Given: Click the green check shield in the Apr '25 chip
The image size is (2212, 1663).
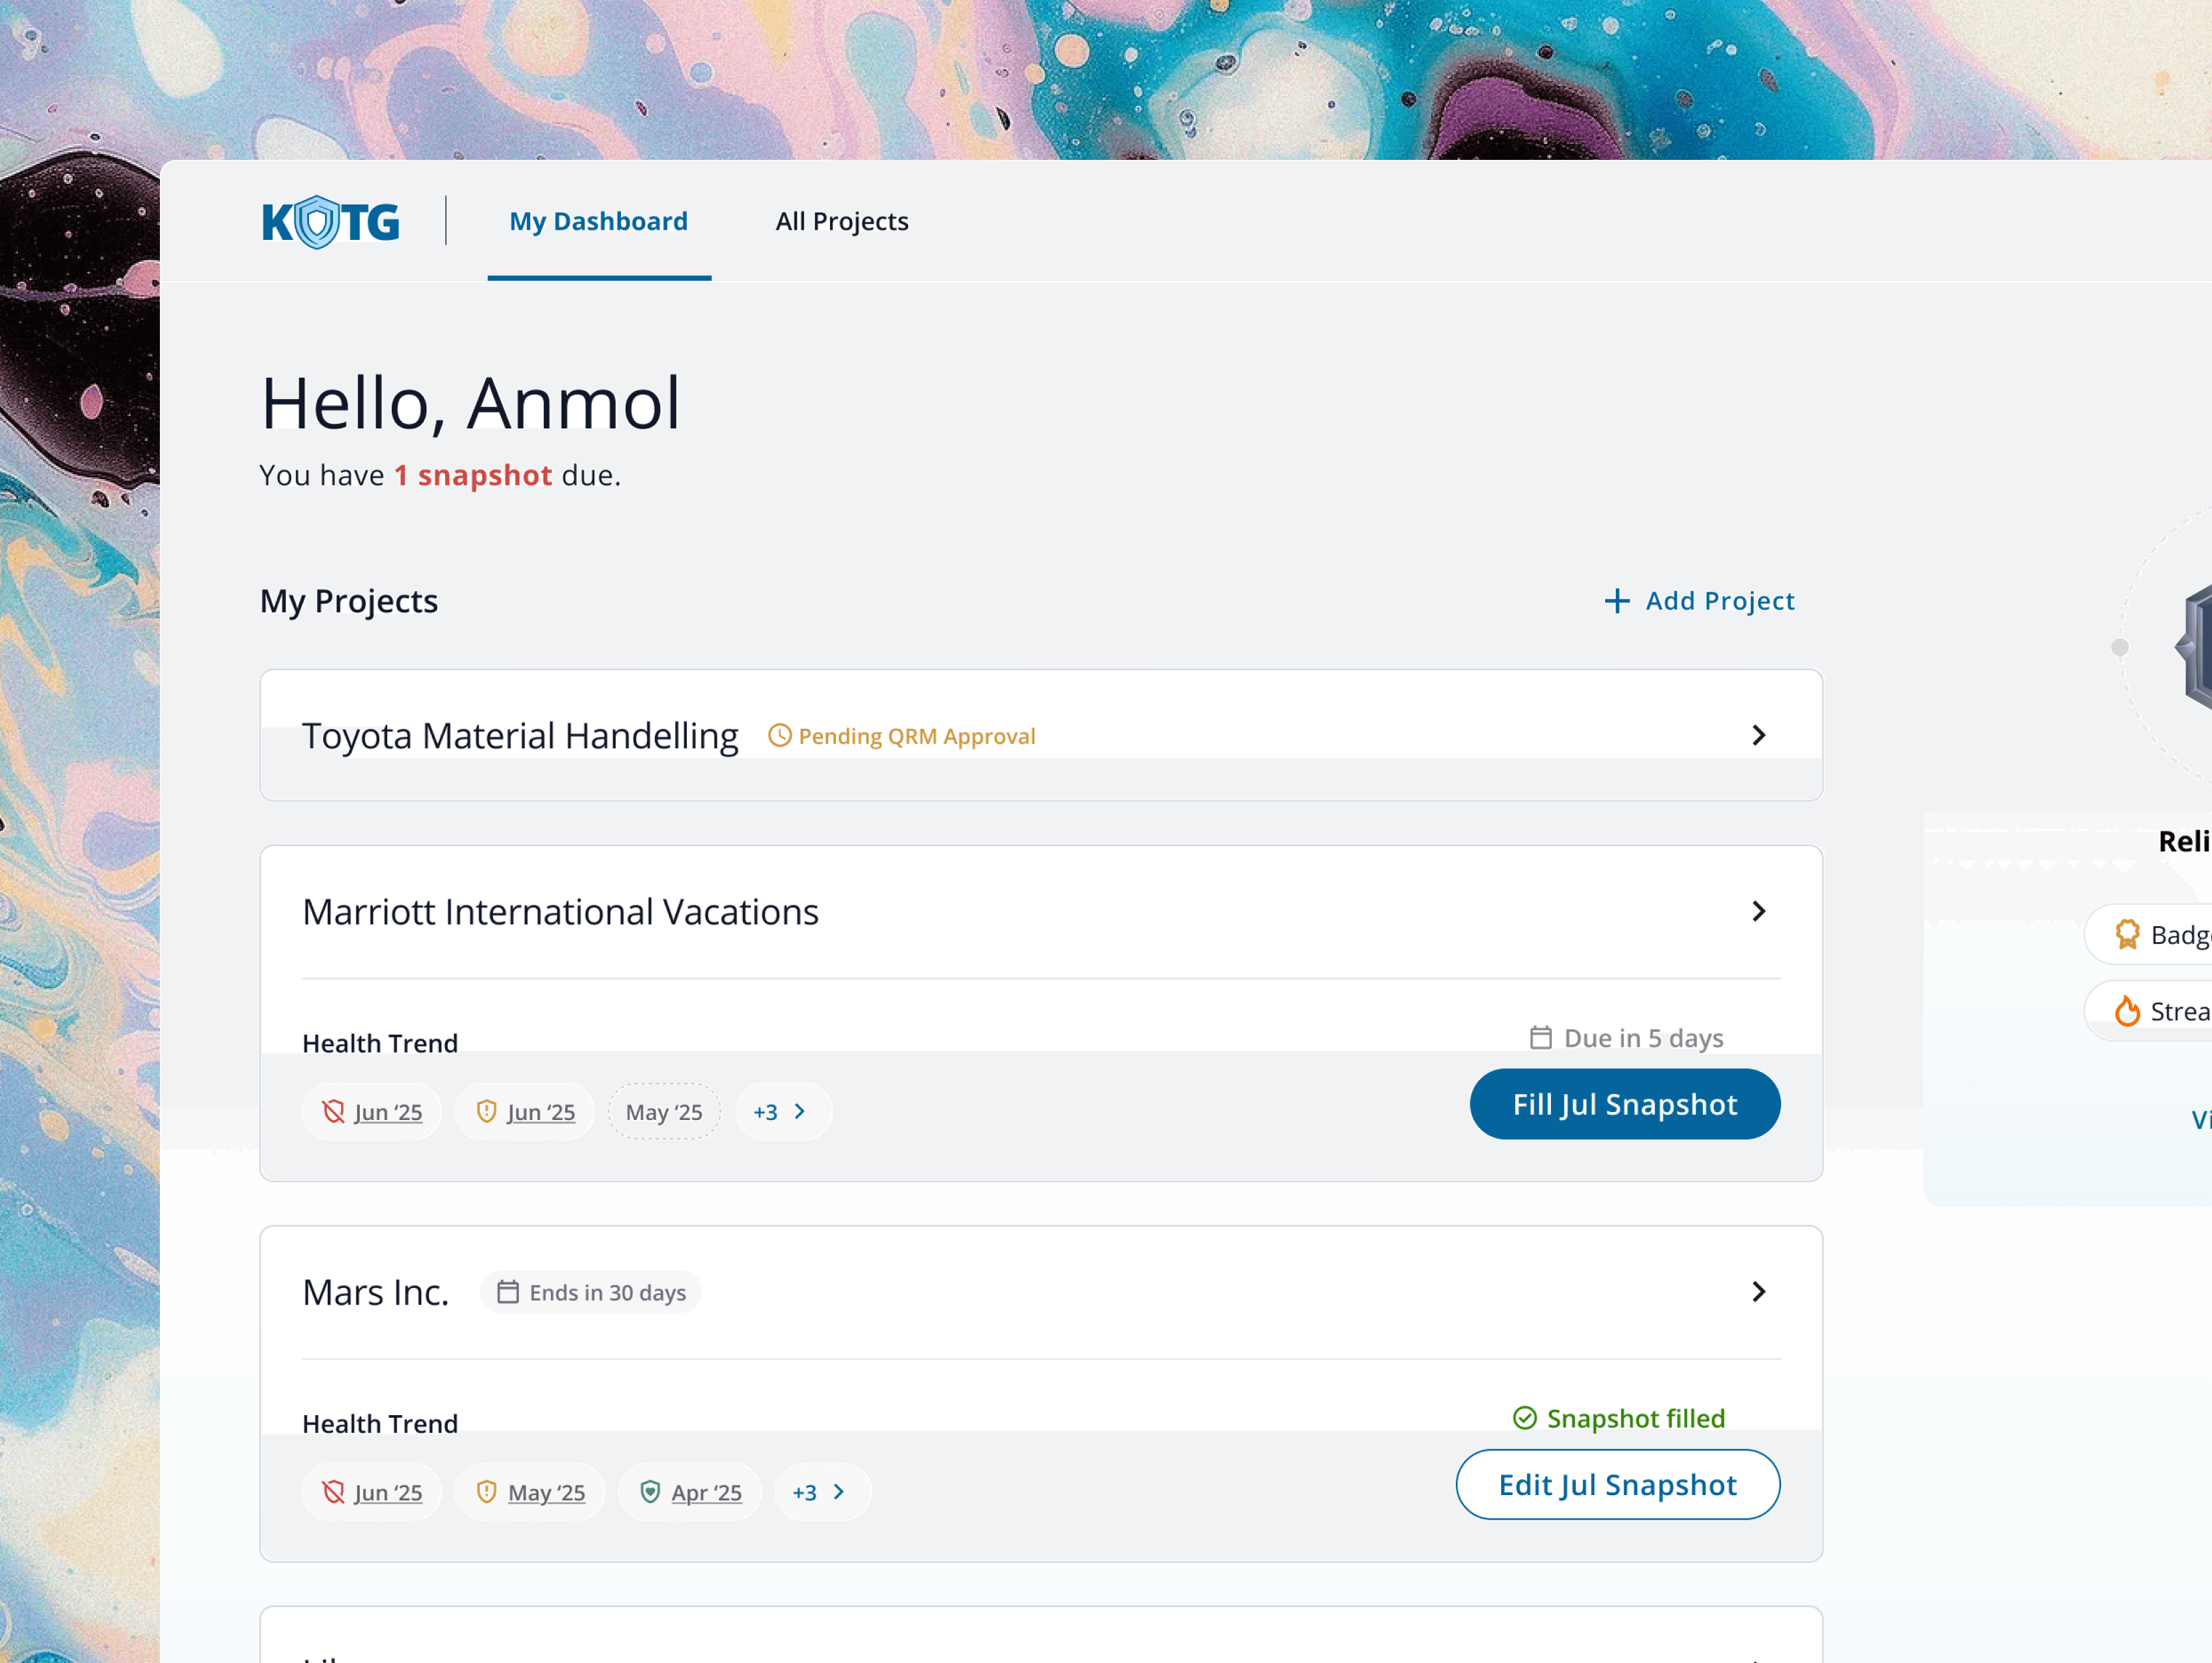Looking at the screenshot, I should (x=651, y=1492).
